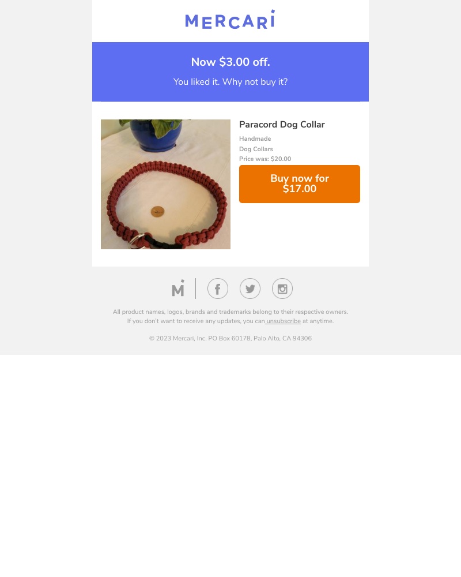
Task: Click the blue flower pot in the photo
Action: pos(156,135)
